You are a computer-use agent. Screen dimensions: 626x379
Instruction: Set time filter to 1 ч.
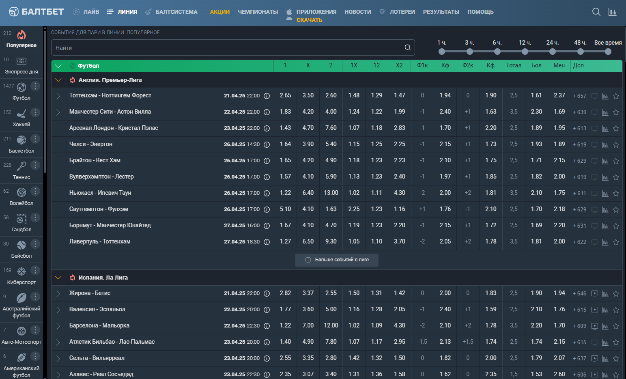coord(442,52)
